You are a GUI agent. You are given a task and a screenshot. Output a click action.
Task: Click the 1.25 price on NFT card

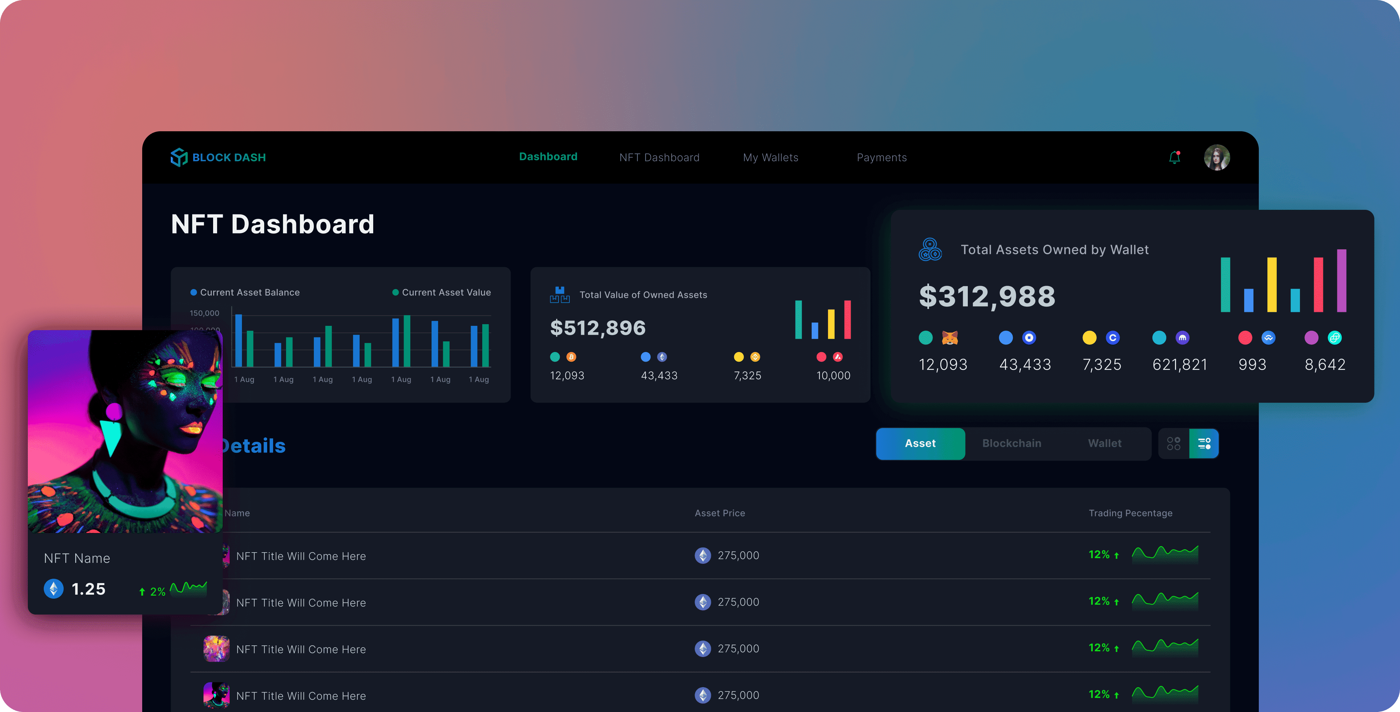click(x=88, y=589)
